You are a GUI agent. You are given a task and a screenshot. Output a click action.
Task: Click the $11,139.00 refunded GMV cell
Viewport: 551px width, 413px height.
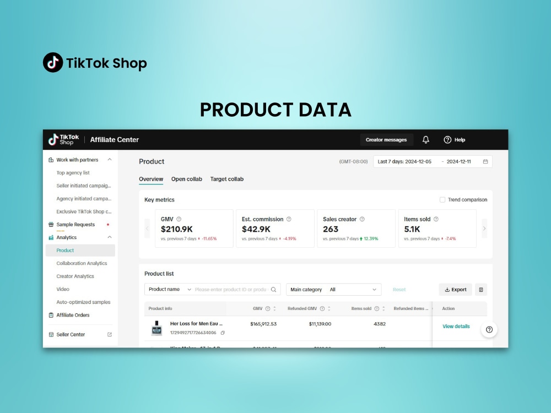pyautogui.click(x=320, y=324)
